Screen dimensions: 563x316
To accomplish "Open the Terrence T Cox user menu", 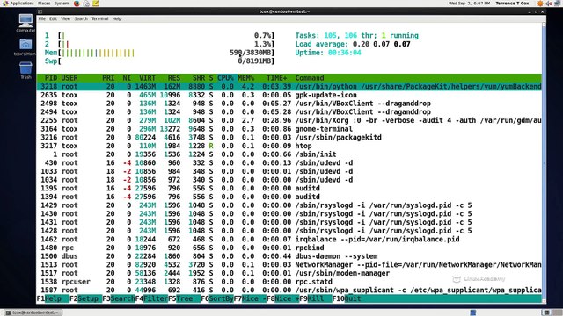I will (512, 4).
